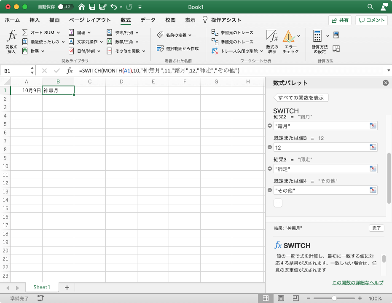Click the range selector icon for "師走" field
The image size is (392, 303).
point(373,169)
